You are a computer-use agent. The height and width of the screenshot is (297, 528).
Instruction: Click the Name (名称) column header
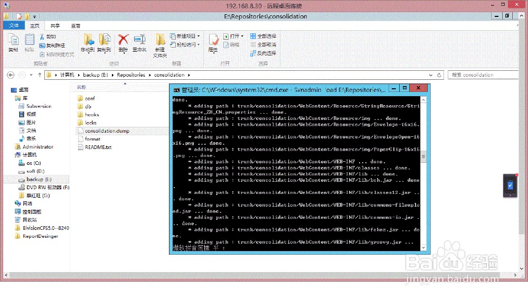pos(81,87)
